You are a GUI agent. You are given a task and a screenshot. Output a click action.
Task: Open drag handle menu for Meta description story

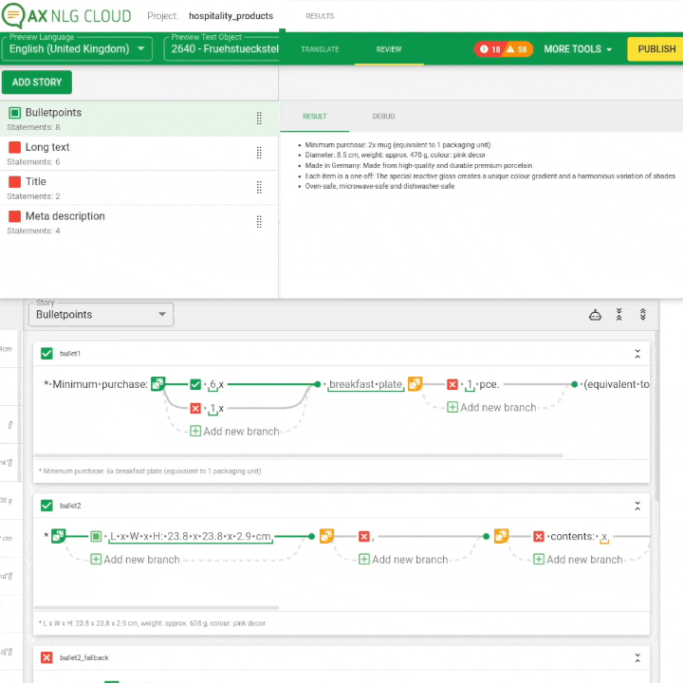(259, 222)
